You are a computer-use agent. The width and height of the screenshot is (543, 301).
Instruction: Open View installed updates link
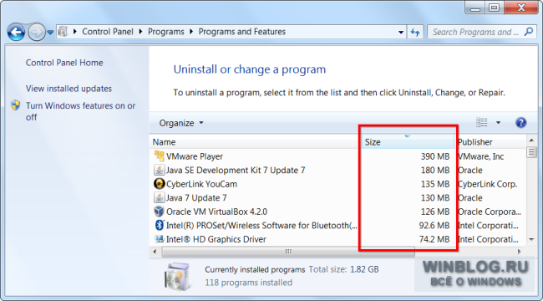(x=69, y=89)
